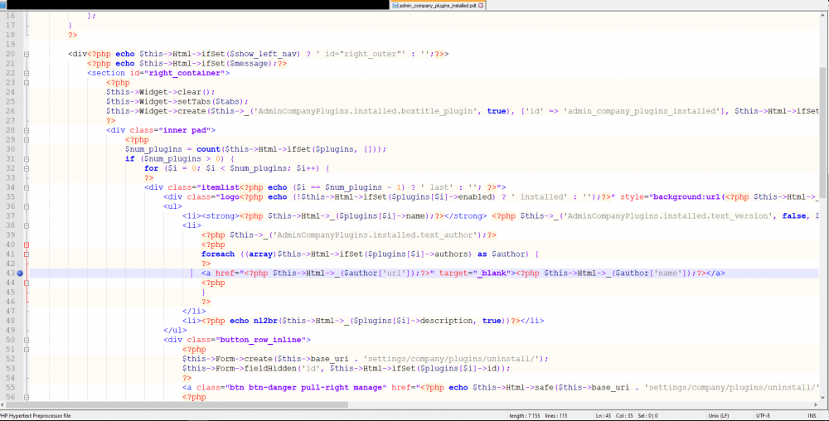Click the 'Unix (LF)' line ending status entry
This screenshot has height=421, width=829.
click(718, 416)
